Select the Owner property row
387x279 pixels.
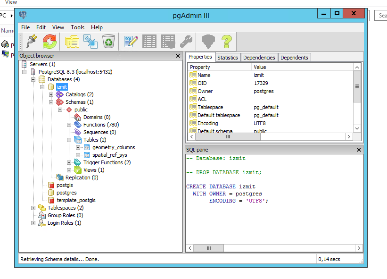[x=271, y=91]
